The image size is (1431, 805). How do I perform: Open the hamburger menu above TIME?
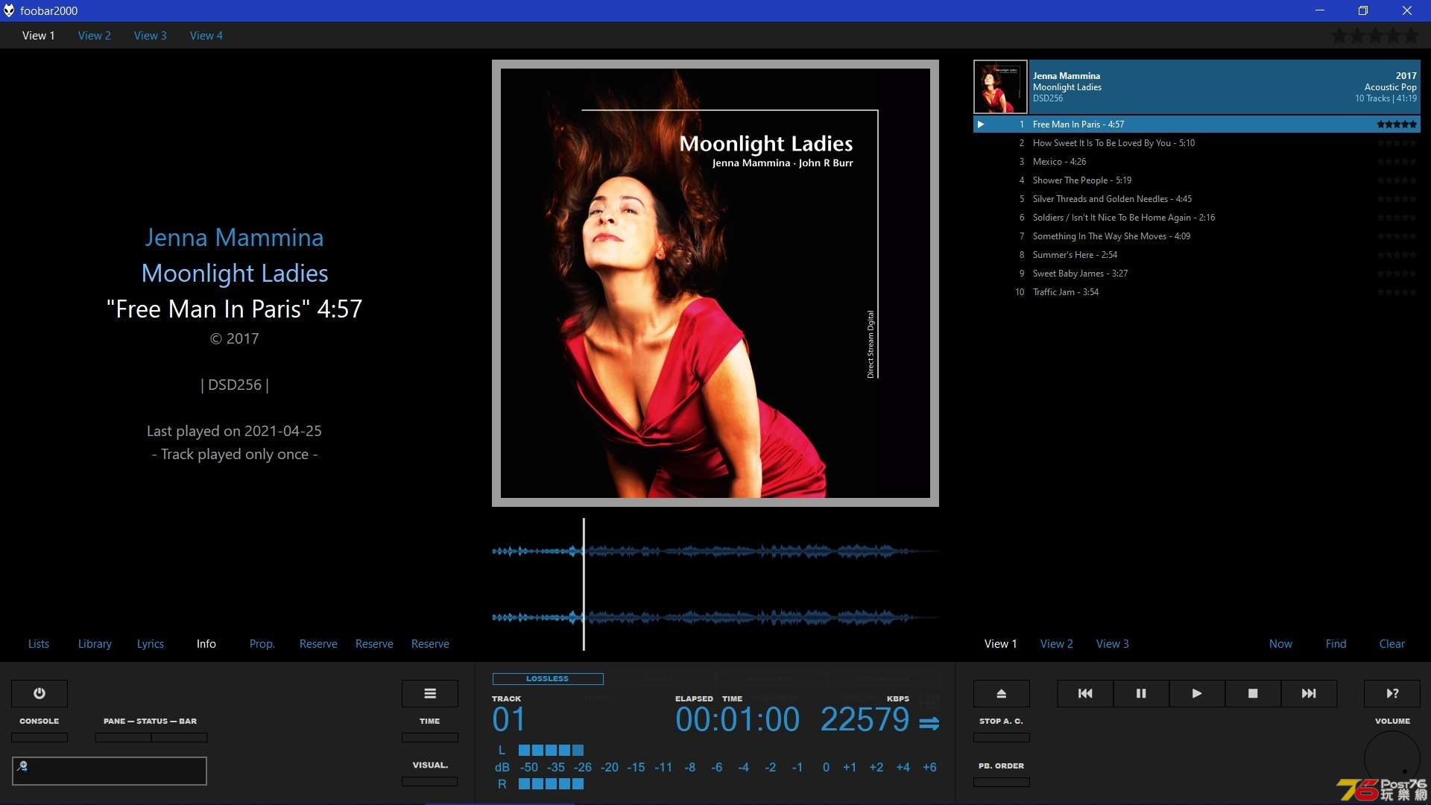coord(430,693)
